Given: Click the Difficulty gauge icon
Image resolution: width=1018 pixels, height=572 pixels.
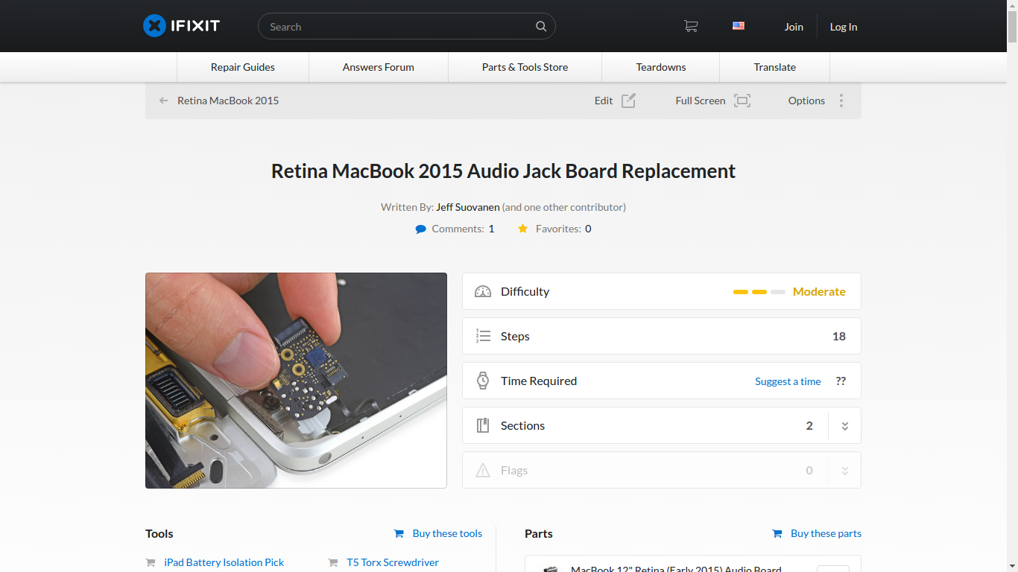Looking at the screenshot, I should [483, 291].
